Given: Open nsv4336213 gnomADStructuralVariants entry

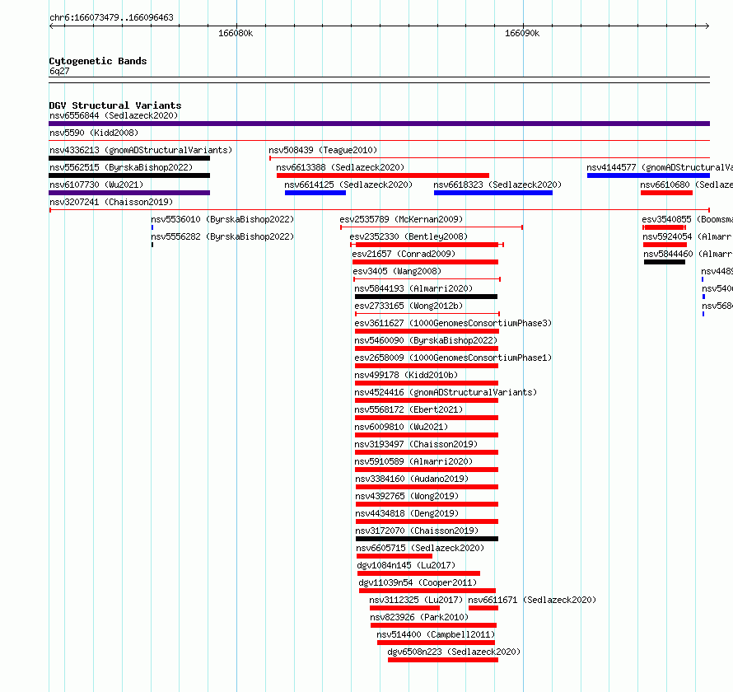Looking at the screenshot, I should point(141,150).
